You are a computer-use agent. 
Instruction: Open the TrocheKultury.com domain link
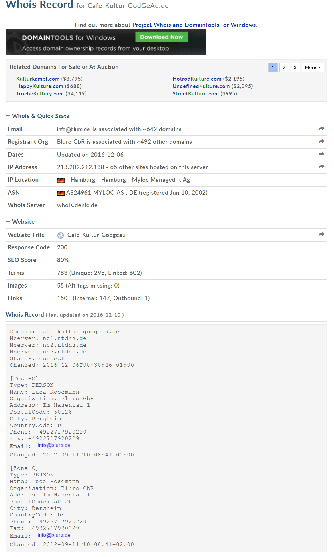pyautogui.click(x=40, y=94)
